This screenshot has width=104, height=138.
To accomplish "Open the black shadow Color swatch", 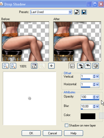I will (88, 116).
